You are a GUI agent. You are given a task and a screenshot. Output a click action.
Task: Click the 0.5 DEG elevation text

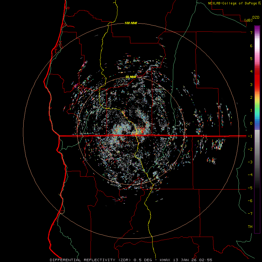pos(143,260)
